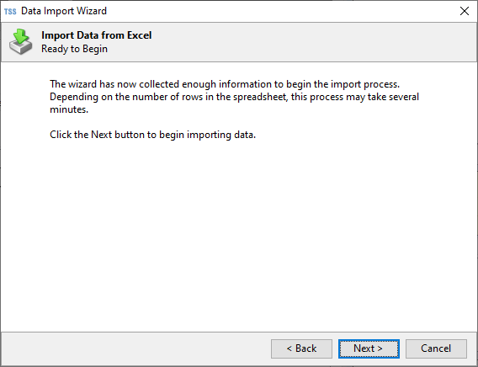The height and width of the screenshot is (367, 478).
Task: Click the line 'Depending on the number of rows'
Action: tap(235, 97)
